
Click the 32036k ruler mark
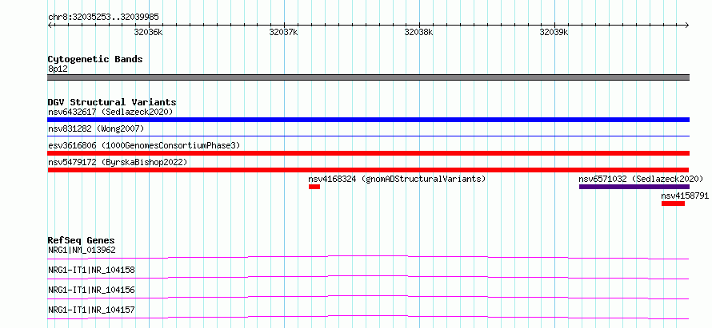pyautogui.click(x=149, y=33)
